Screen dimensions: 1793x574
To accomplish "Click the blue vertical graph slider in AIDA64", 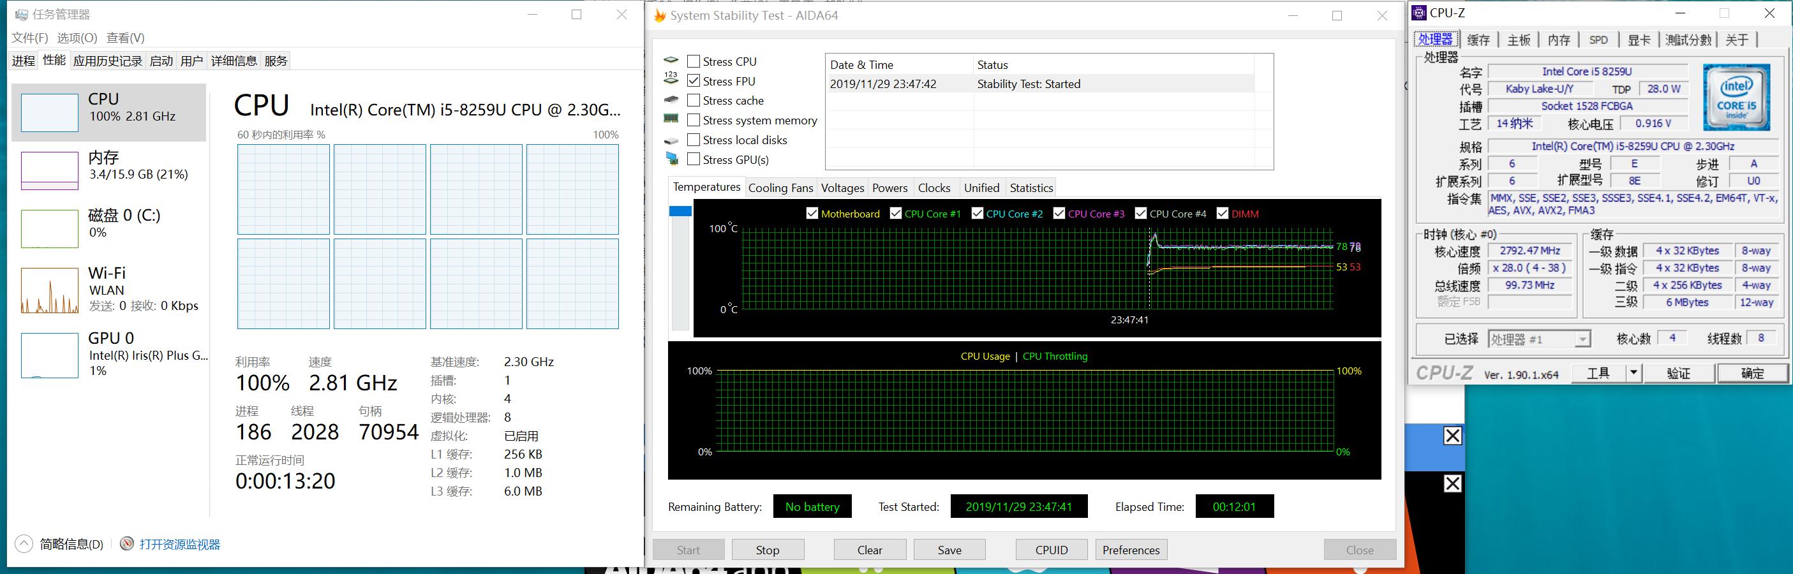I will coord(680,211).
